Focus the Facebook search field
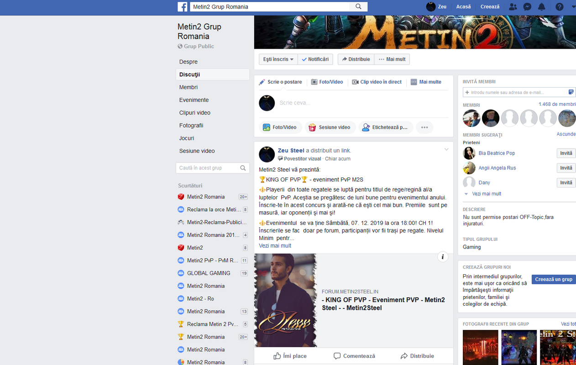576x365 pixels. click(269, 7)
